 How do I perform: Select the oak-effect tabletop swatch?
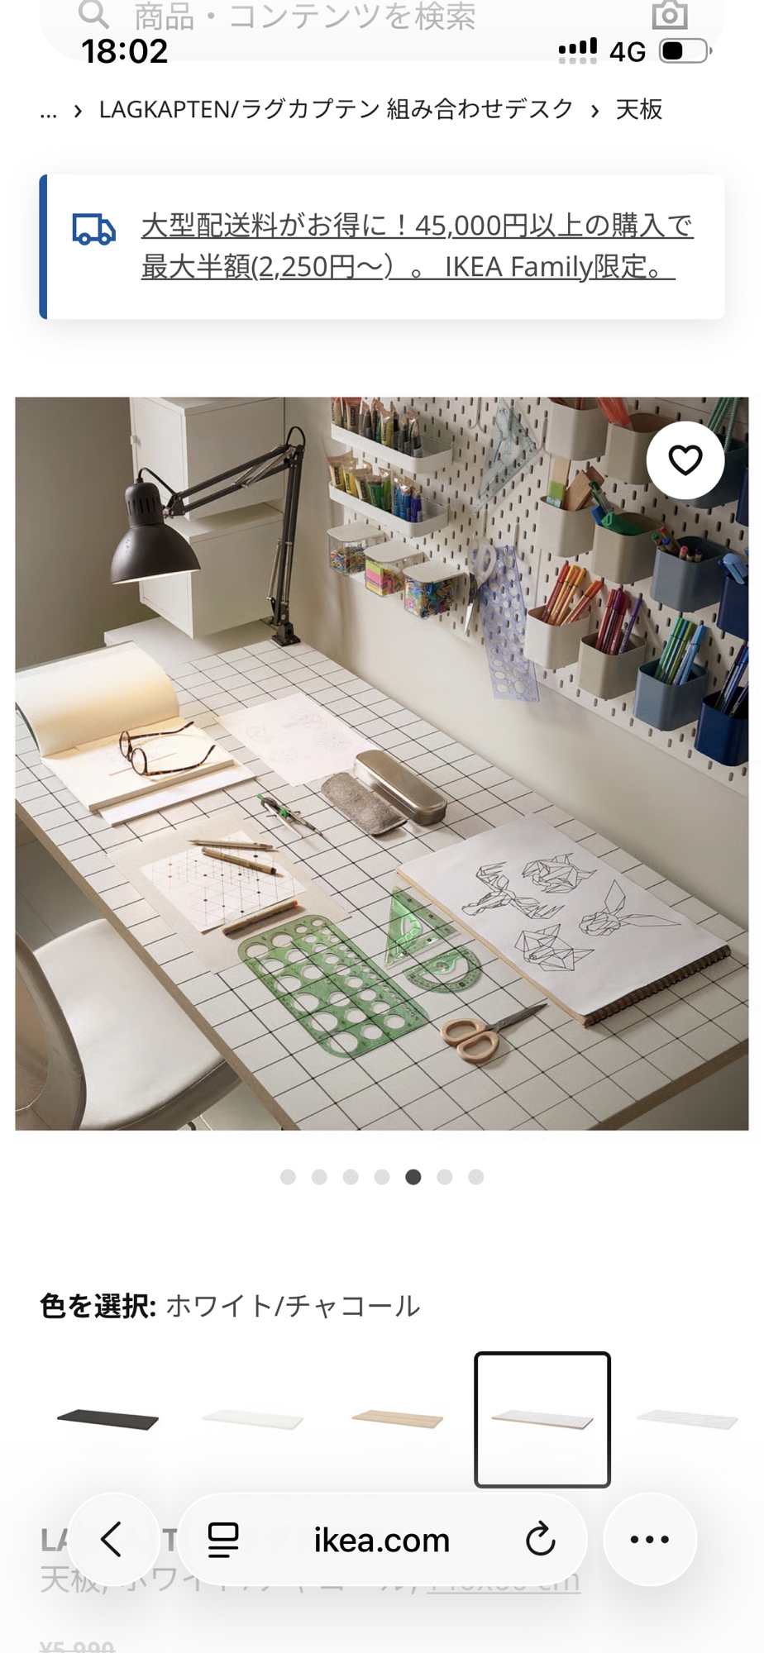coord(398,1420)
